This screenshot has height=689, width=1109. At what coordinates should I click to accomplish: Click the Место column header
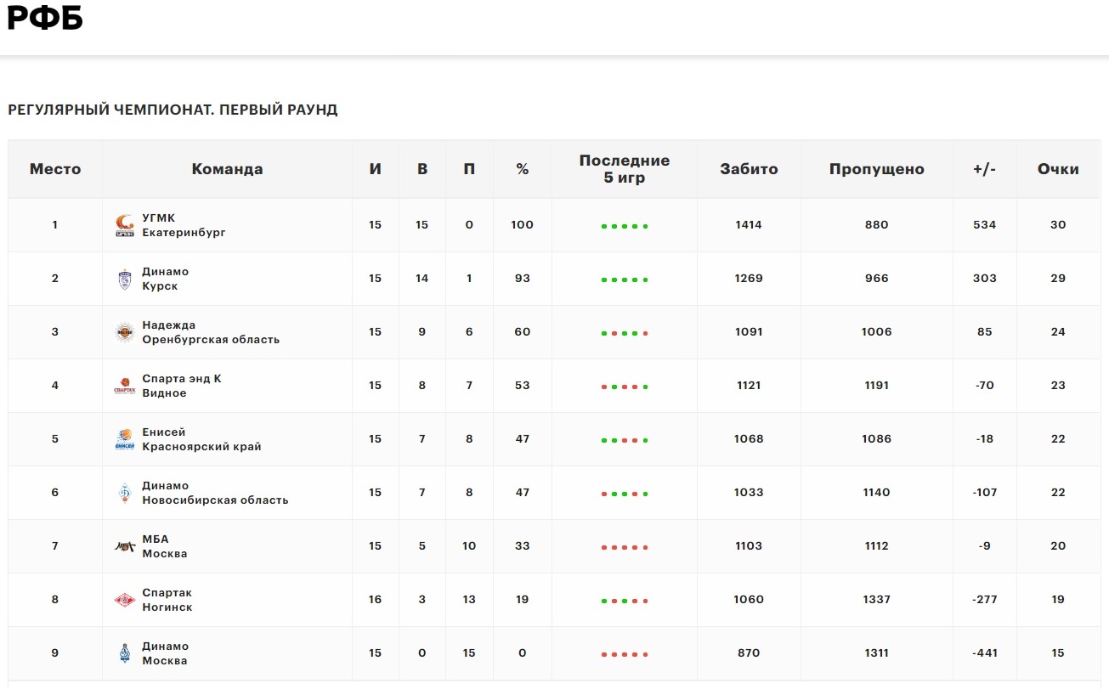click(55, 169)
